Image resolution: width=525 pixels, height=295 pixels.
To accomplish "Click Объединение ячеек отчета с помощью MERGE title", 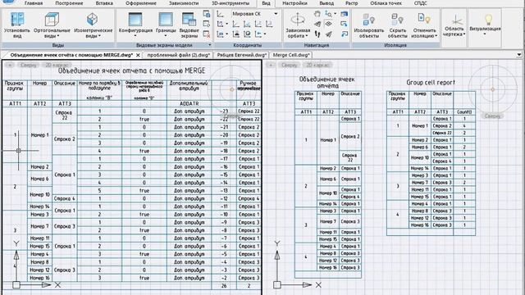I will coord(131,70).
